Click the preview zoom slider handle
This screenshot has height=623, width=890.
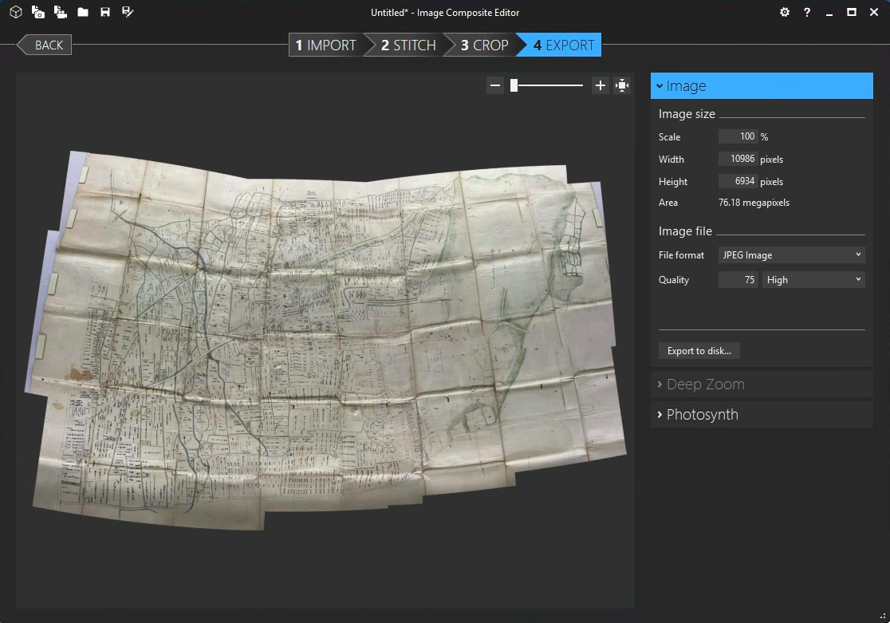(514, 85)
